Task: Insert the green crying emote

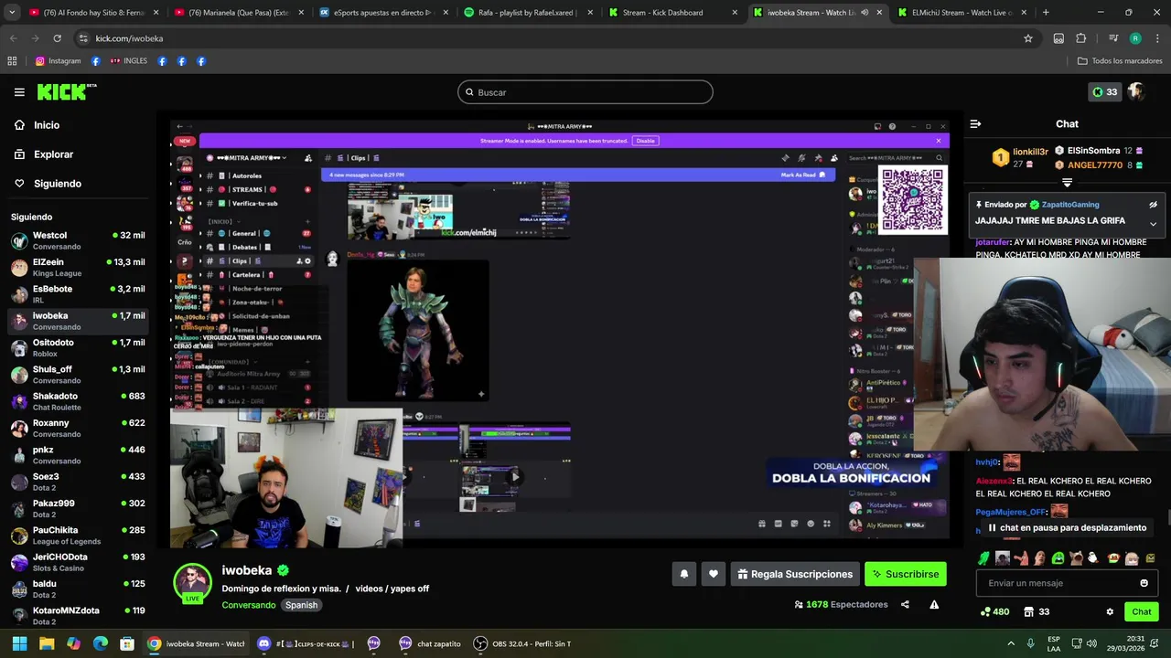Action: coord(1058,557)
